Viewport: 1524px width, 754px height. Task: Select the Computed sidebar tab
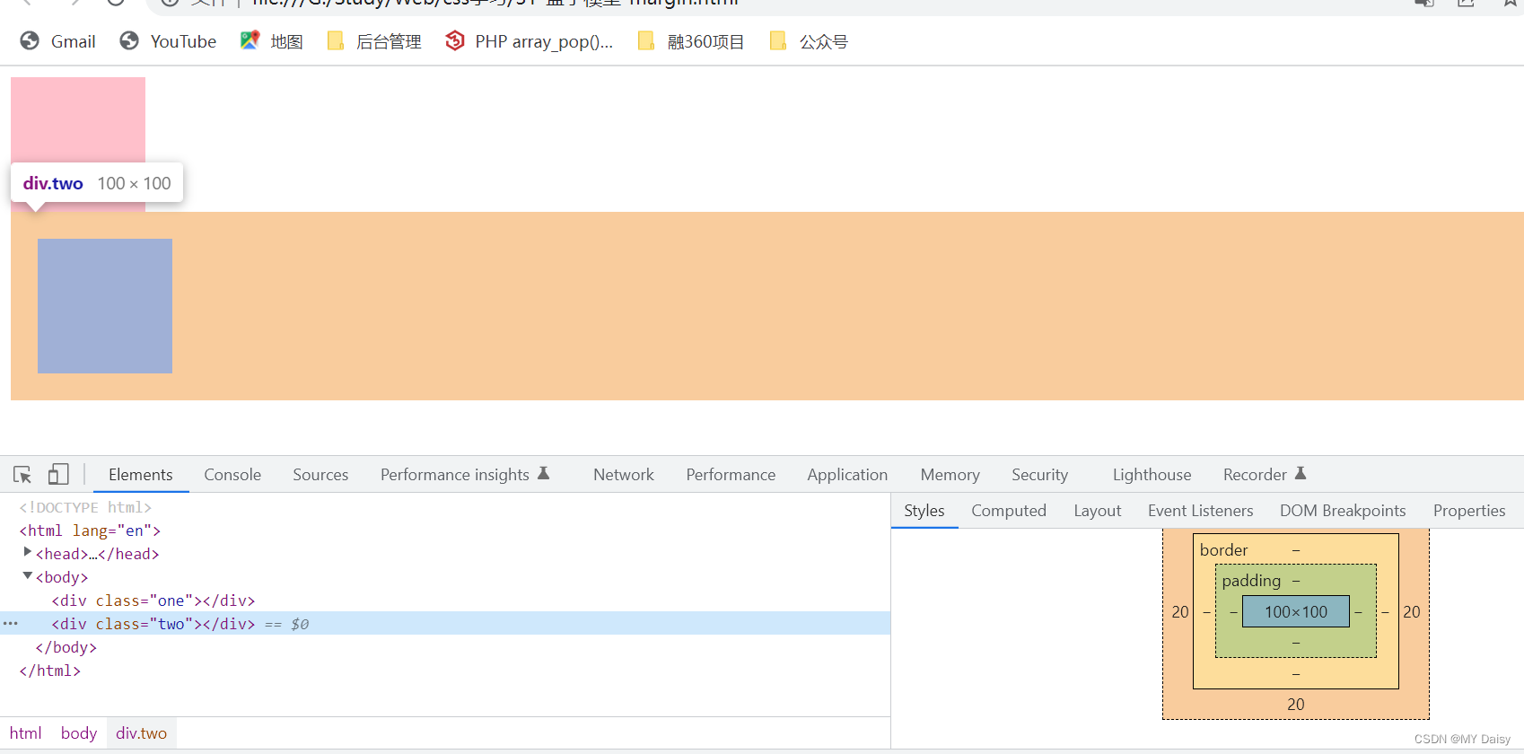click(x=1009, y=511)
